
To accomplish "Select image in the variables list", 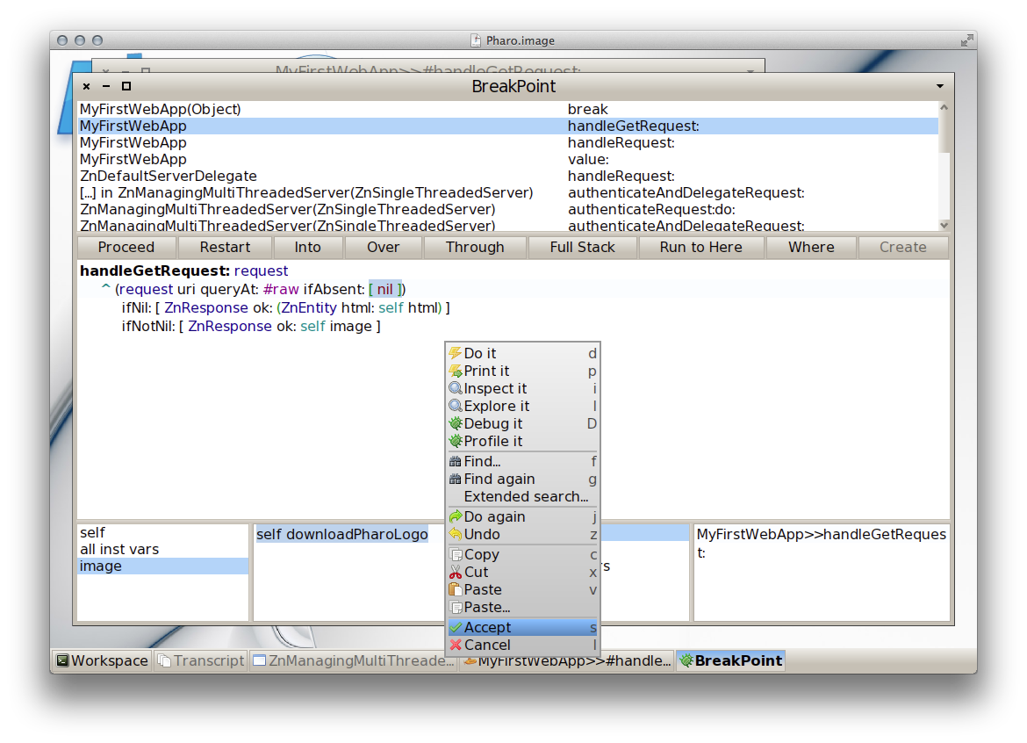I will click(163, 566).
